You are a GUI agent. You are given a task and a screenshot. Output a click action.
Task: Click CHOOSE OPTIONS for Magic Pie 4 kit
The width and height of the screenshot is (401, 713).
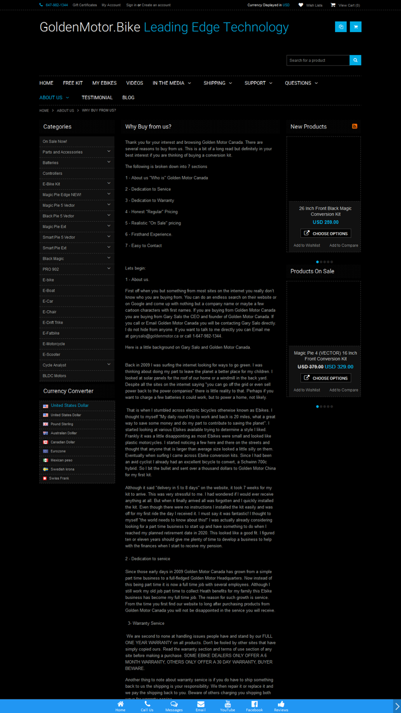pyautogui.click(x=325, y=378)
